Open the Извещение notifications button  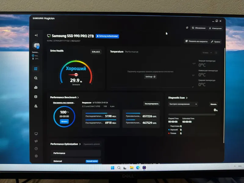215,28
